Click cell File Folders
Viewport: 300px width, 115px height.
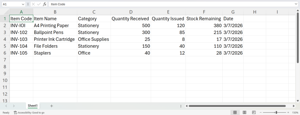tap(55, 46)
